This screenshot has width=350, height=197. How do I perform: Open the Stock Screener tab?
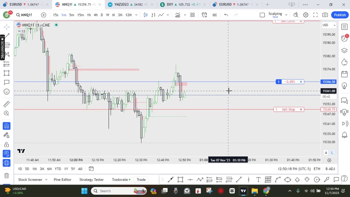pos(30,180)
